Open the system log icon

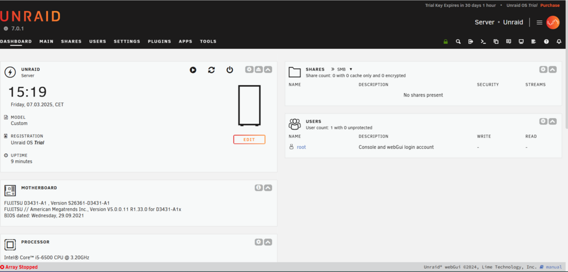[x=533, y=41]
